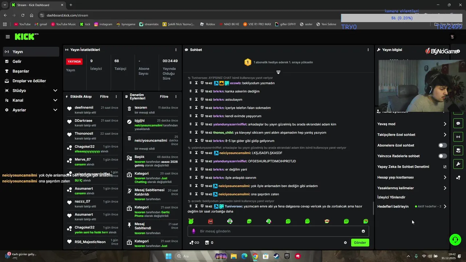This screenshot has height=262, width=466.
Task: Select Droplar ve ödüller in sidebar
Action: click(31, 81)
